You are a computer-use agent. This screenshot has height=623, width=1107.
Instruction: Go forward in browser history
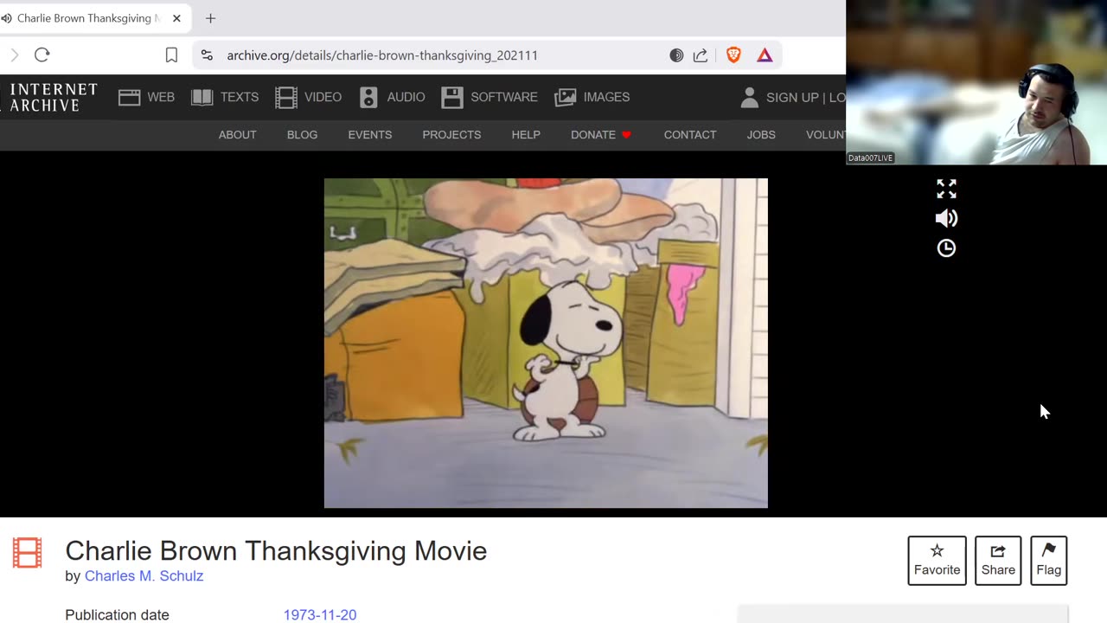(14, 55)
